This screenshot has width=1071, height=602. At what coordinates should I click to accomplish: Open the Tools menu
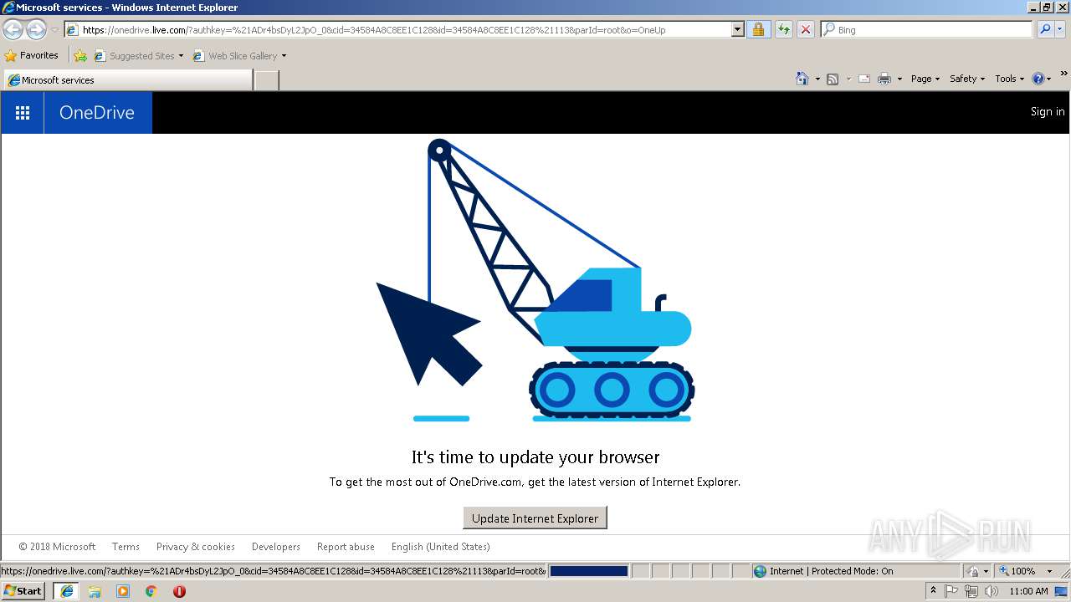point(1009,79)
